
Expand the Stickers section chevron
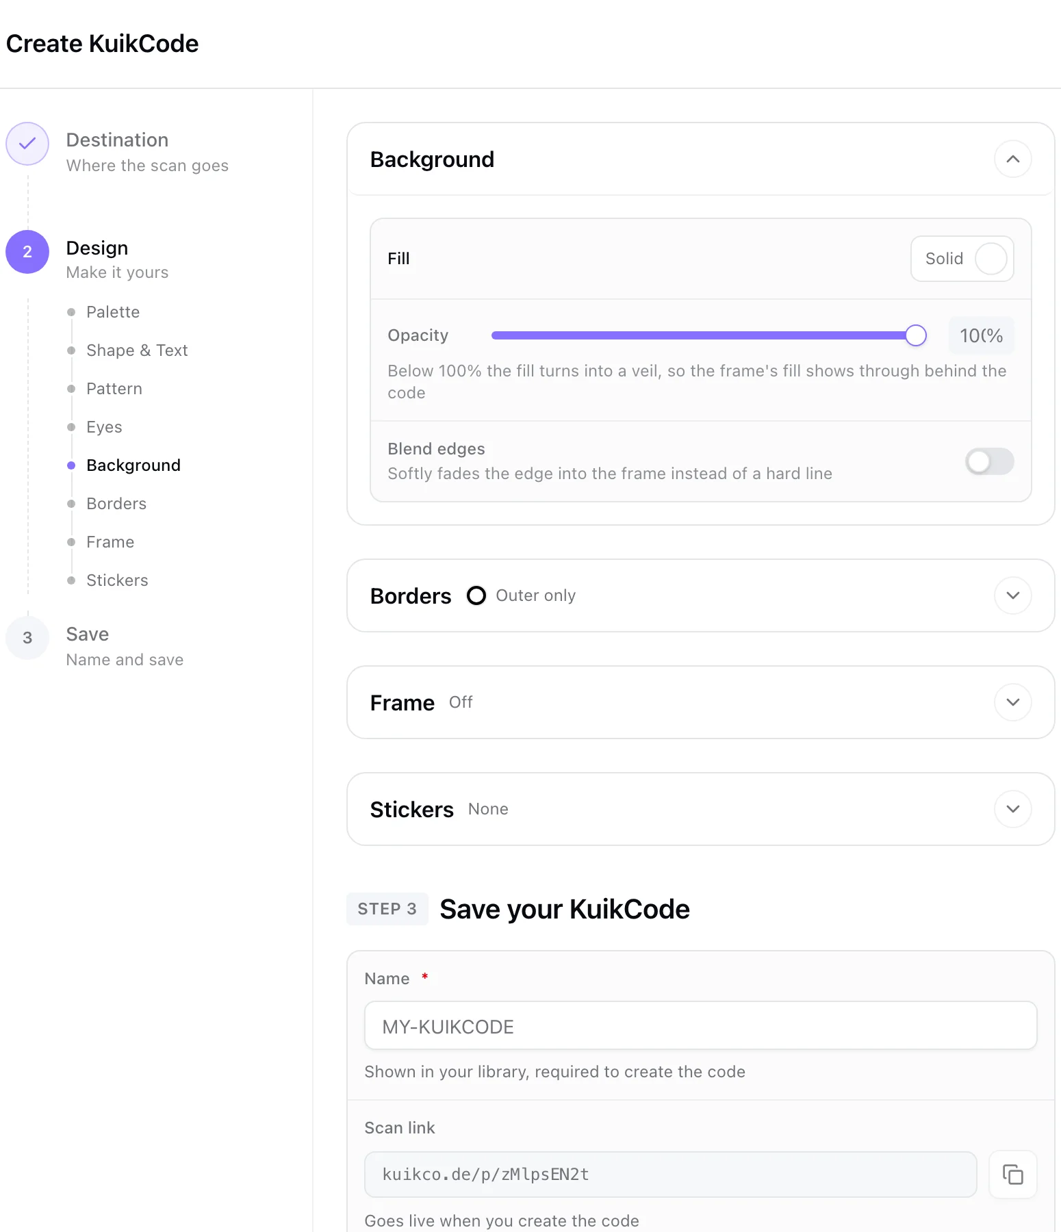[x=1013, y=809]
